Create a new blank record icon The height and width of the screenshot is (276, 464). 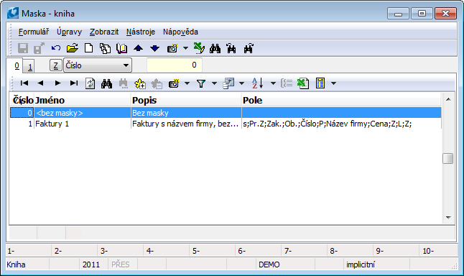coord(88,48)
